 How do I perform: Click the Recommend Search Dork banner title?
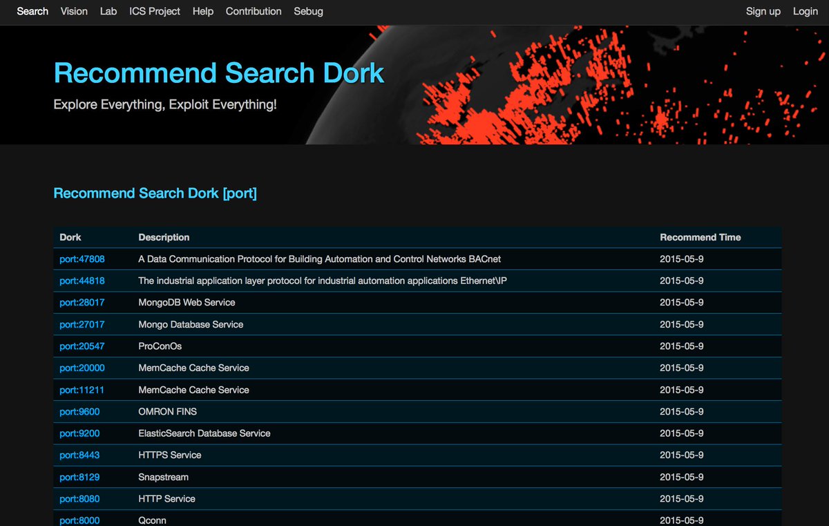(219, 73)
